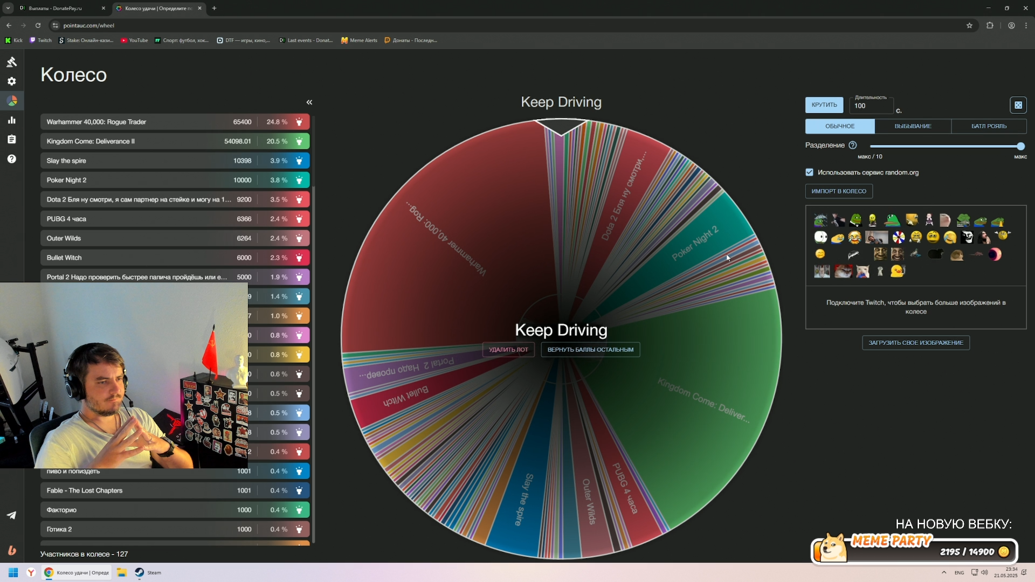Pick the Pepe in tuxedo emote
Screen dimensions: 1035x582
(855, 220)
